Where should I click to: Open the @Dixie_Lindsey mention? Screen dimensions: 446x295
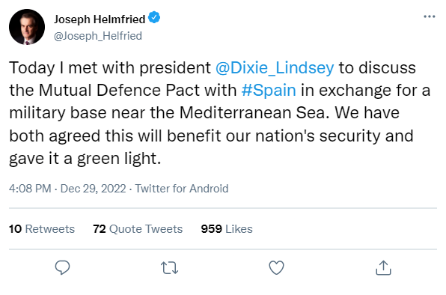tap(275, 67)
